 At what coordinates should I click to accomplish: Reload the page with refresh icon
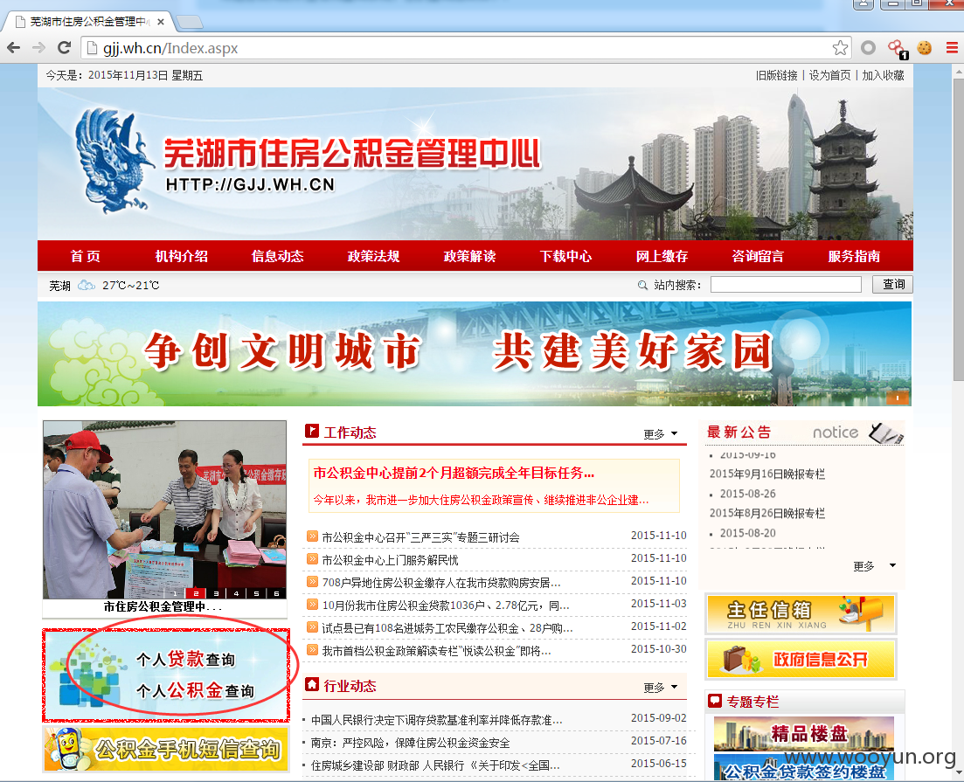pos(64,48)
